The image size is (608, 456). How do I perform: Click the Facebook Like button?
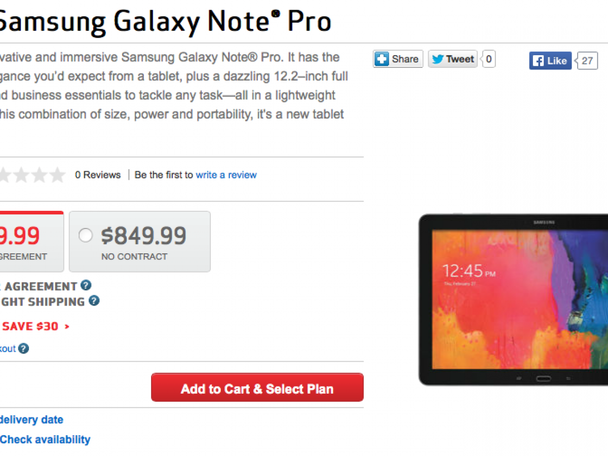[550, 61]
